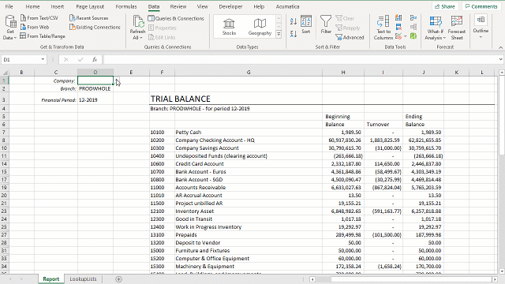Select row 7 header
Image resolution: width=505 pixels, height=284 pixels.
pos(4,132)
